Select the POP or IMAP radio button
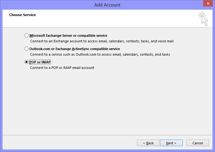The image size is (215, 152). tap(26, 62)
